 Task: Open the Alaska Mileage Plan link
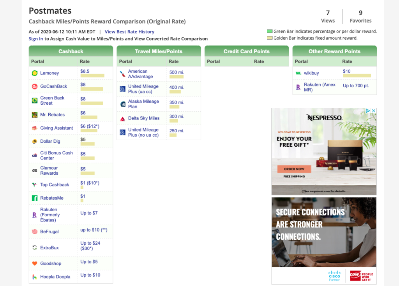point(143,104)
